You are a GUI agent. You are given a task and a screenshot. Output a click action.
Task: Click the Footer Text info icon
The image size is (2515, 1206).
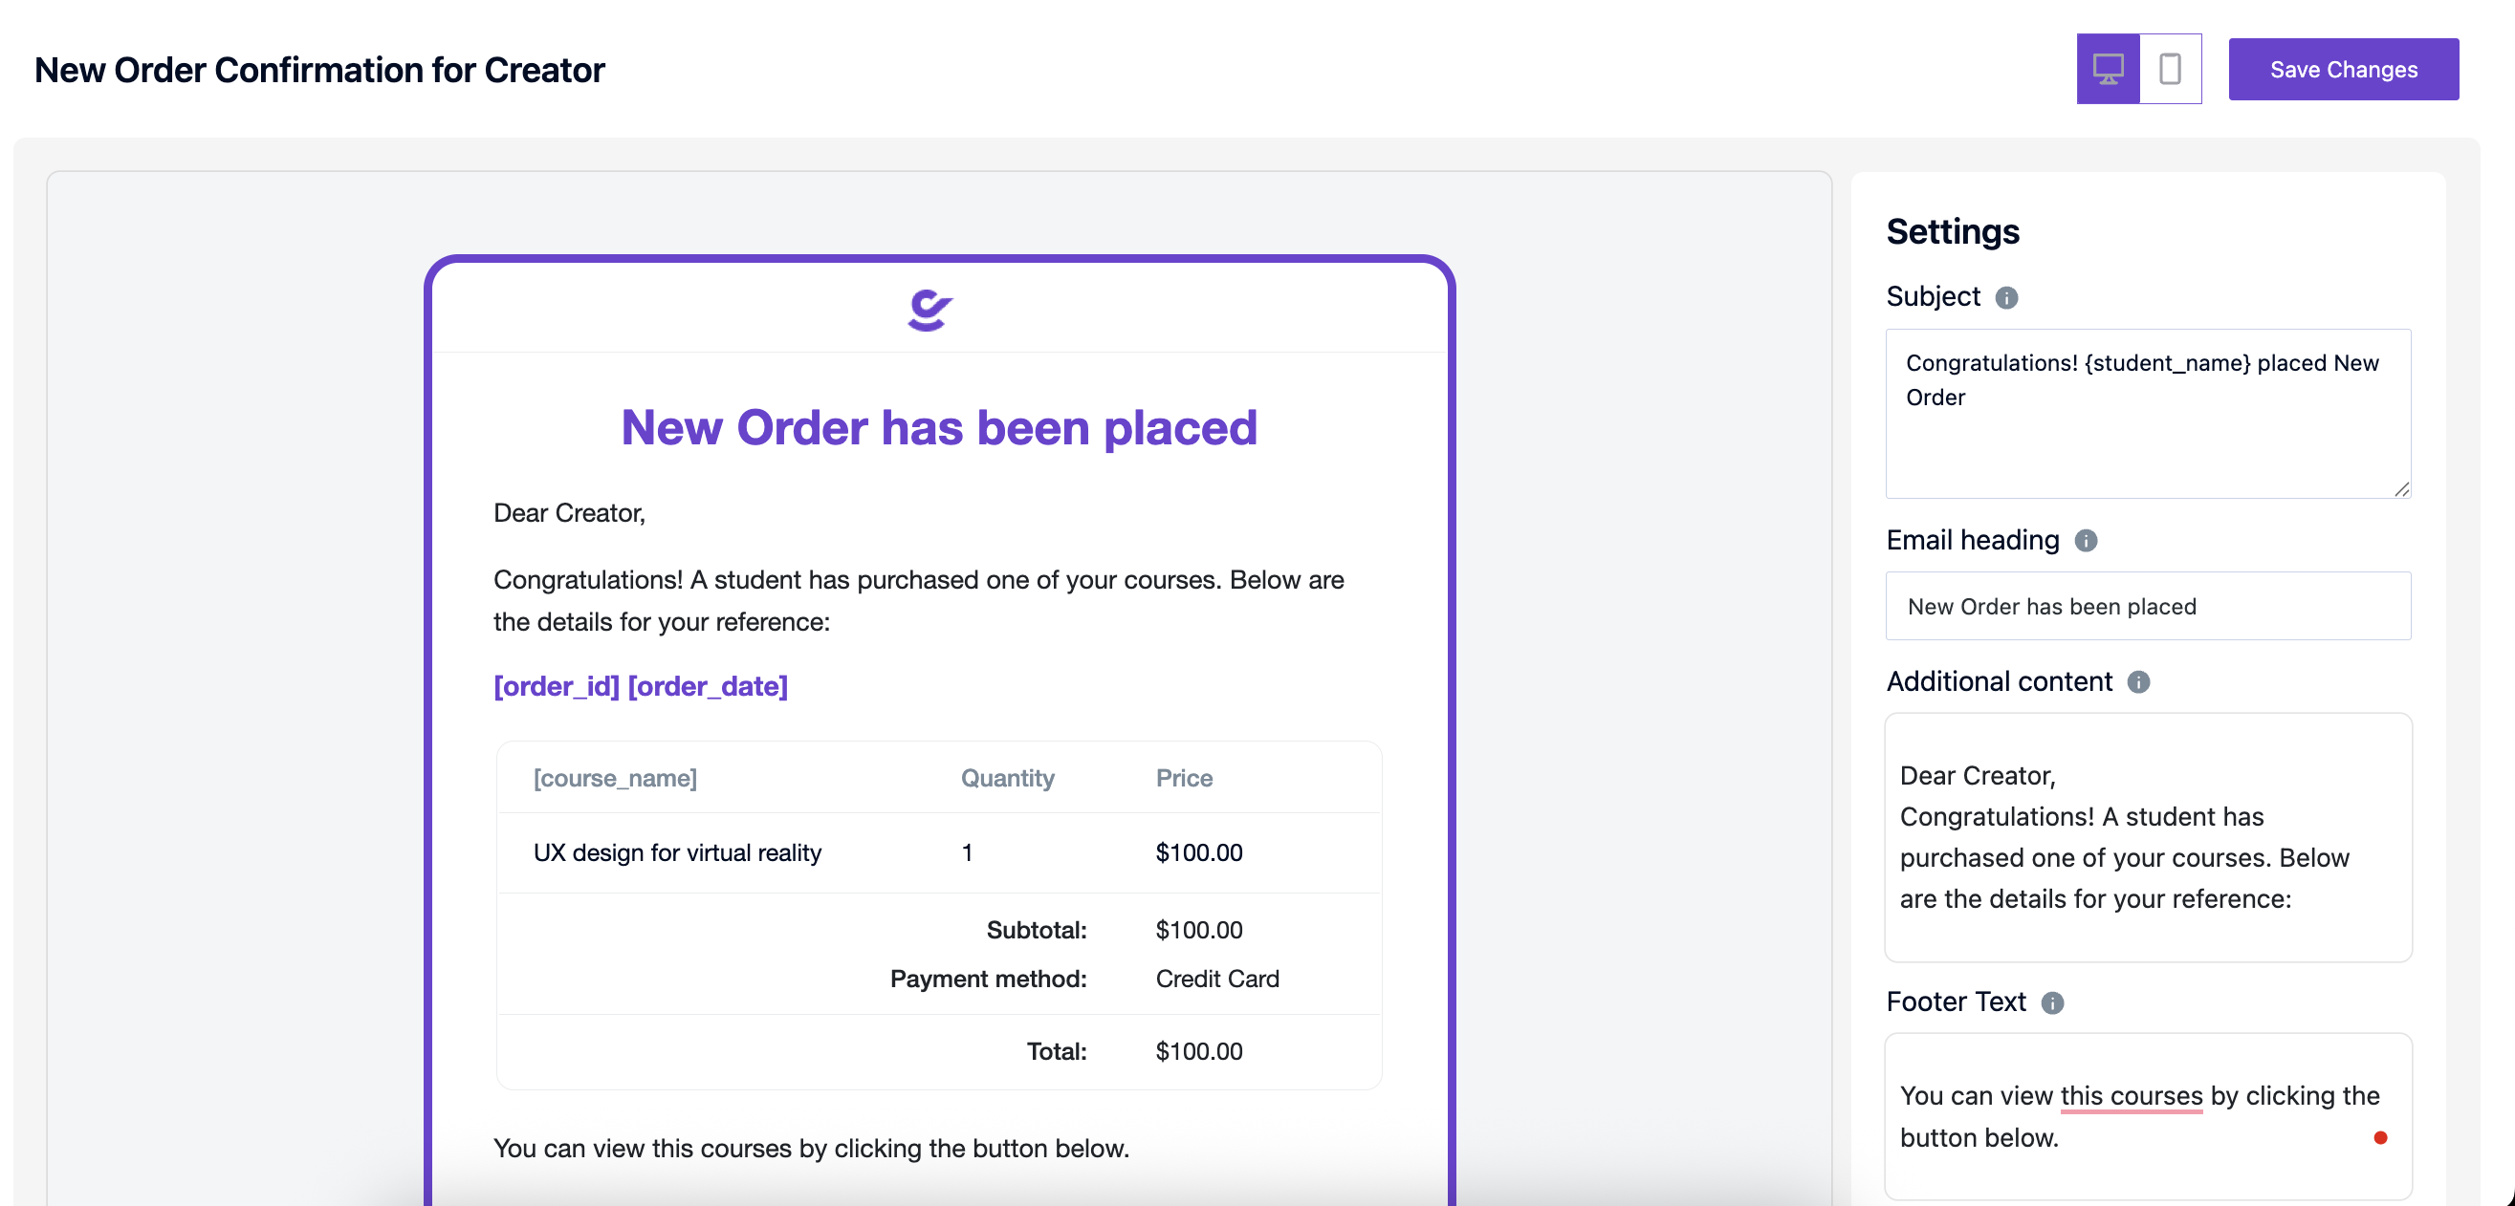(2052, 1003)
